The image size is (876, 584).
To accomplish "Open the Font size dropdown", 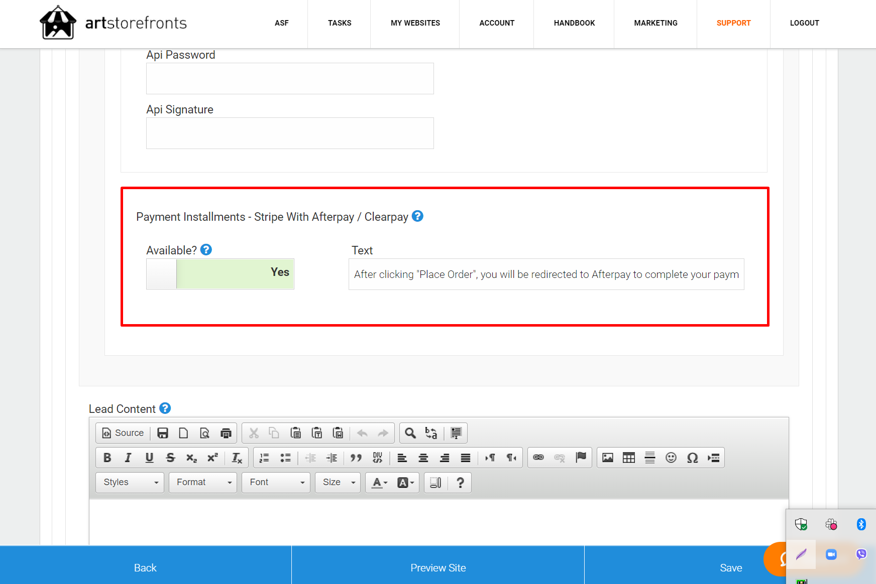I will tap(338, 483).
